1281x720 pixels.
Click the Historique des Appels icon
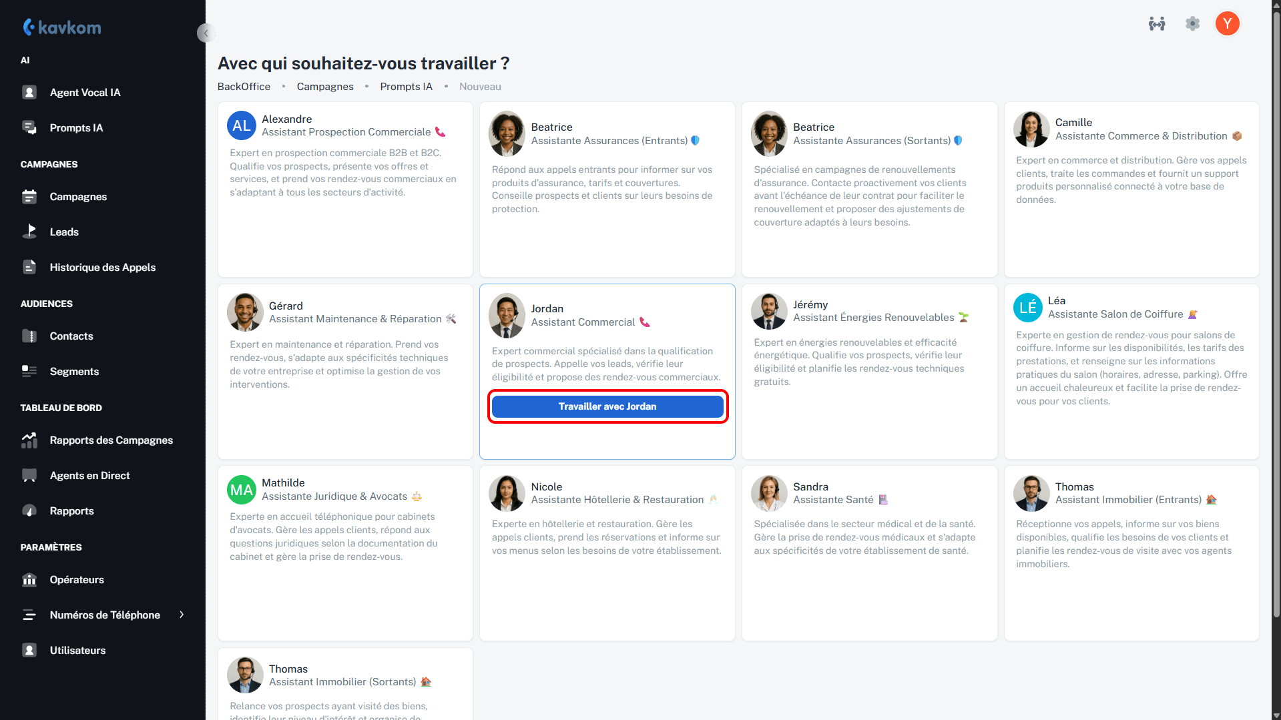click(x=29, y=267)
